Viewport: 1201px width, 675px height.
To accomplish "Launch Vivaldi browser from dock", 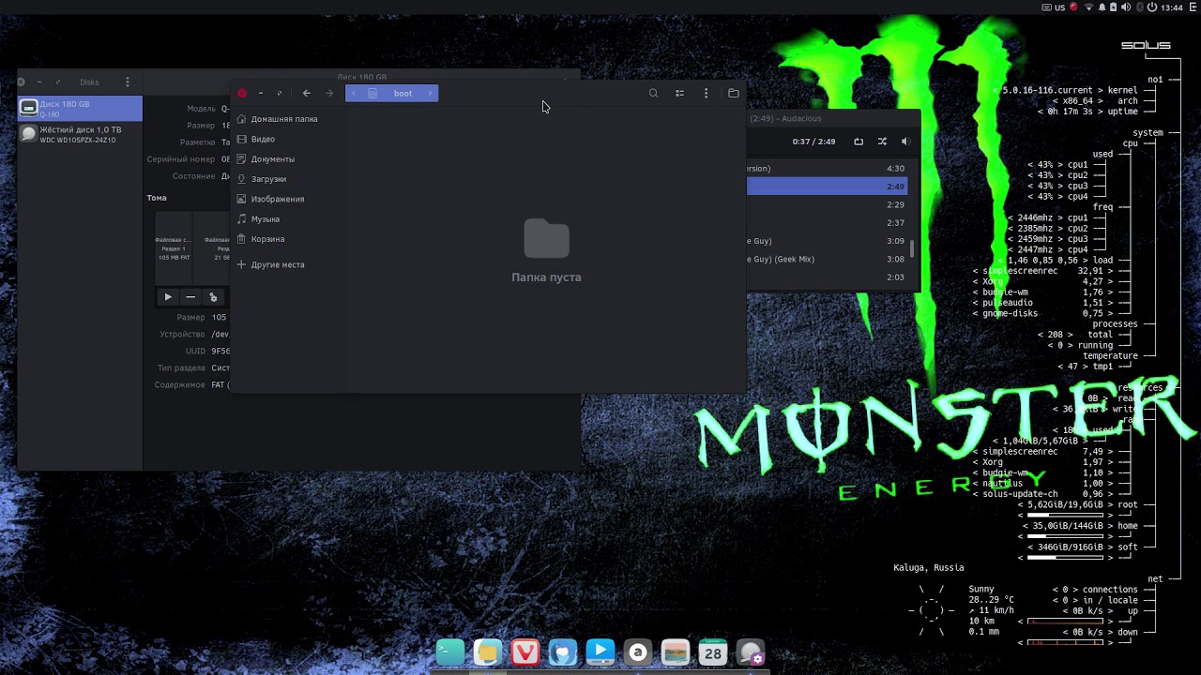I will pyautogui.click(x=525, y=652).
